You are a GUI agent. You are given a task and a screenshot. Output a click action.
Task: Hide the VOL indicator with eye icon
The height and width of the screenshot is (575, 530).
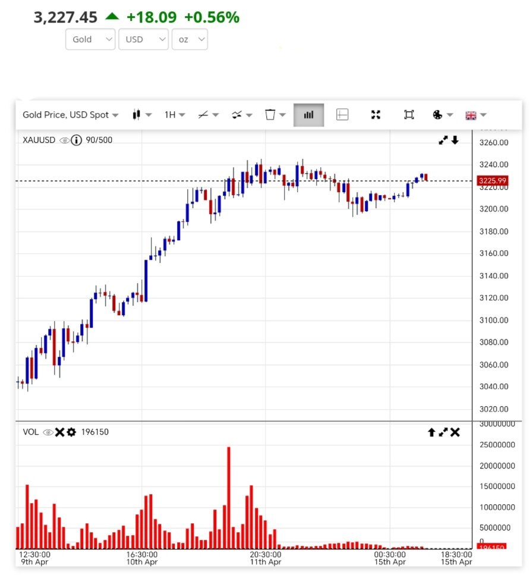pos(48,432)
